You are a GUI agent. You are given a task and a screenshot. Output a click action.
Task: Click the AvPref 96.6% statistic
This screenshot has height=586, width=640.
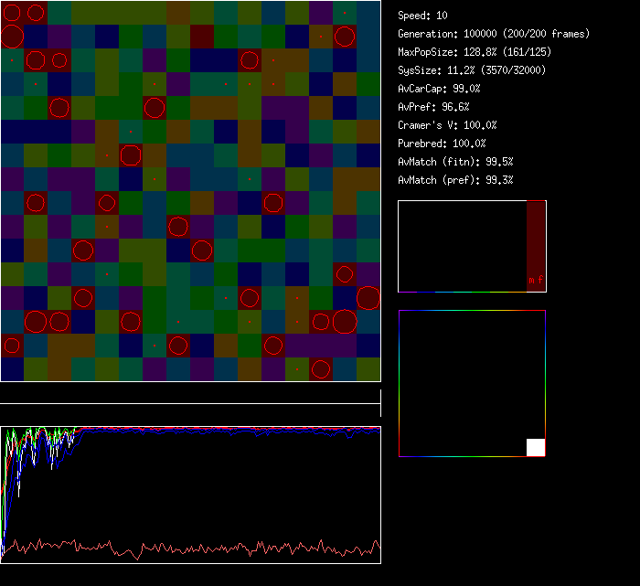coord(434,107)
